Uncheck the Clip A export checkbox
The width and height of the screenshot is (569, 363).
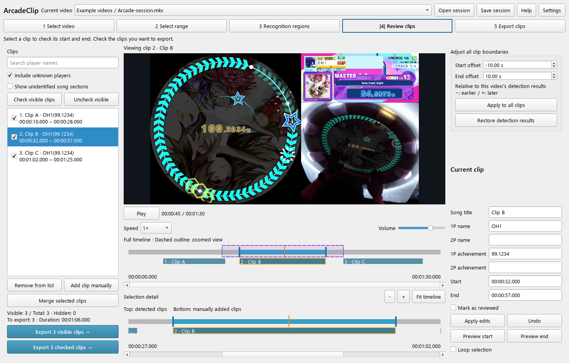[14, 118]
